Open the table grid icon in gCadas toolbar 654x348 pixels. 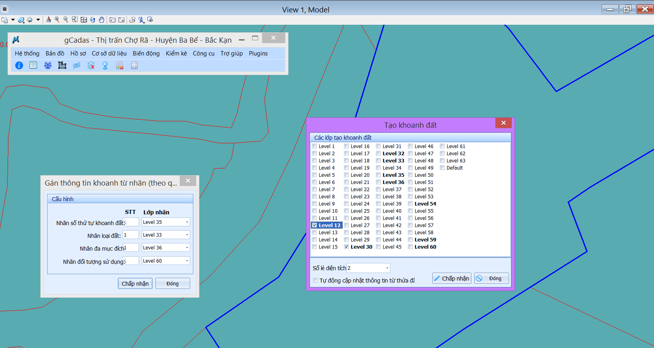tap(33, 65)
